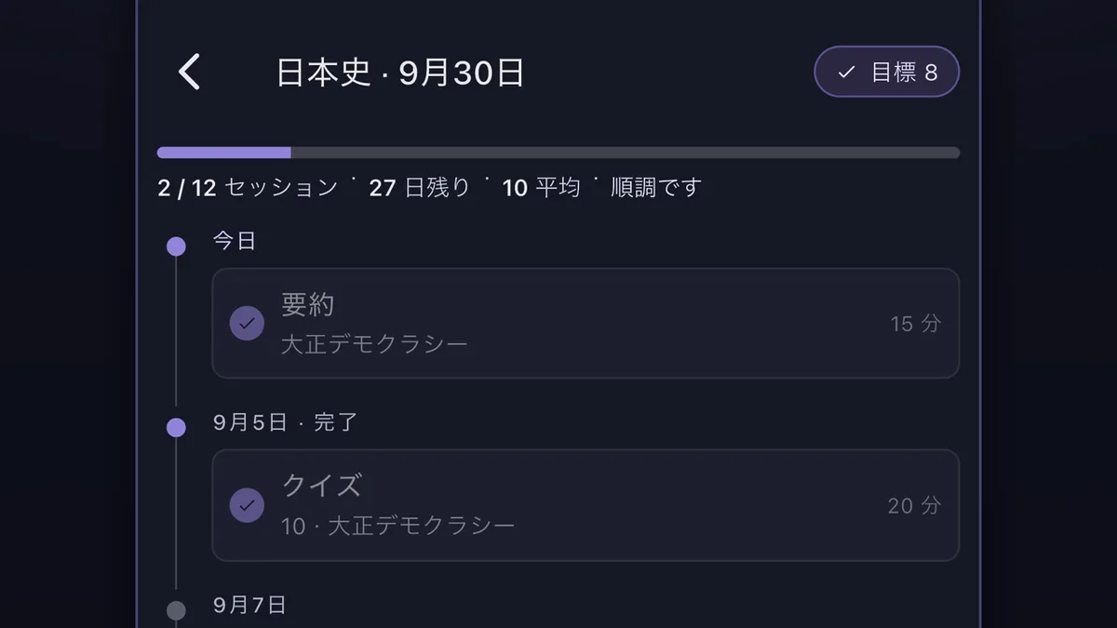Select the grey 9月7日 timeline dot
The image size is (1117, 628).
(176, 610)
